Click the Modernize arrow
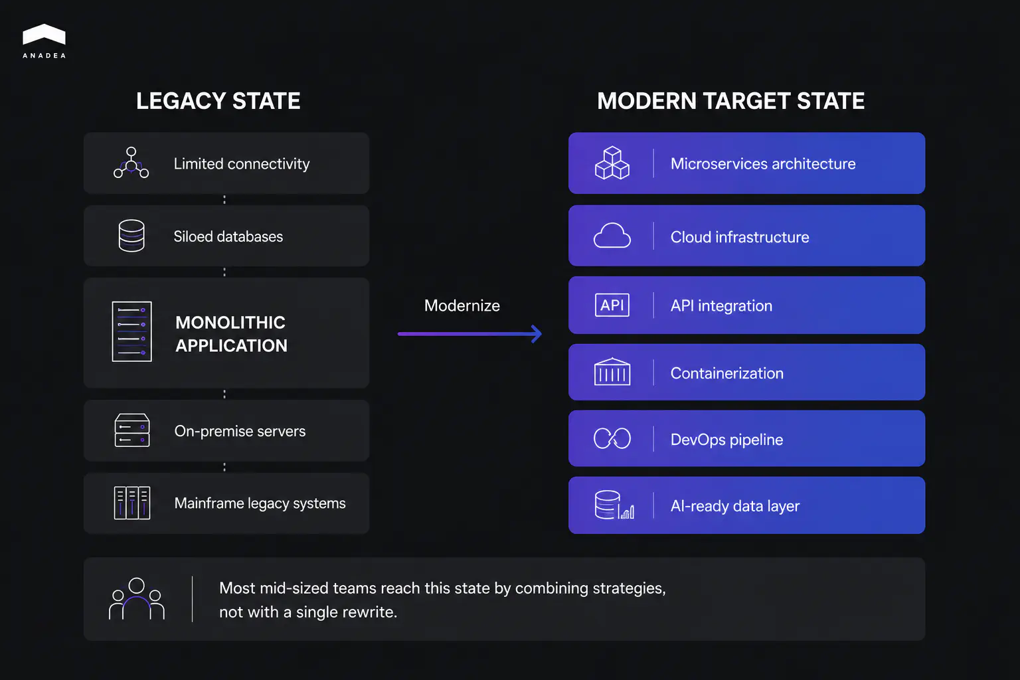This screenshot has width=1020, height=680. point(469,333)
